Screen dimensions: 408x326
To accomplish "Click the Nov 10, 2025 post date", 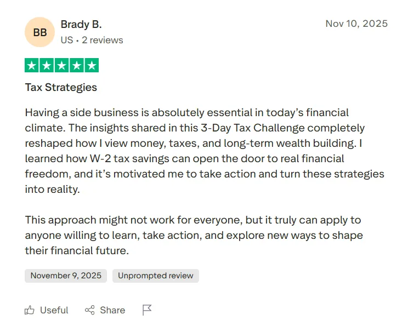I will tap(356, 24).
